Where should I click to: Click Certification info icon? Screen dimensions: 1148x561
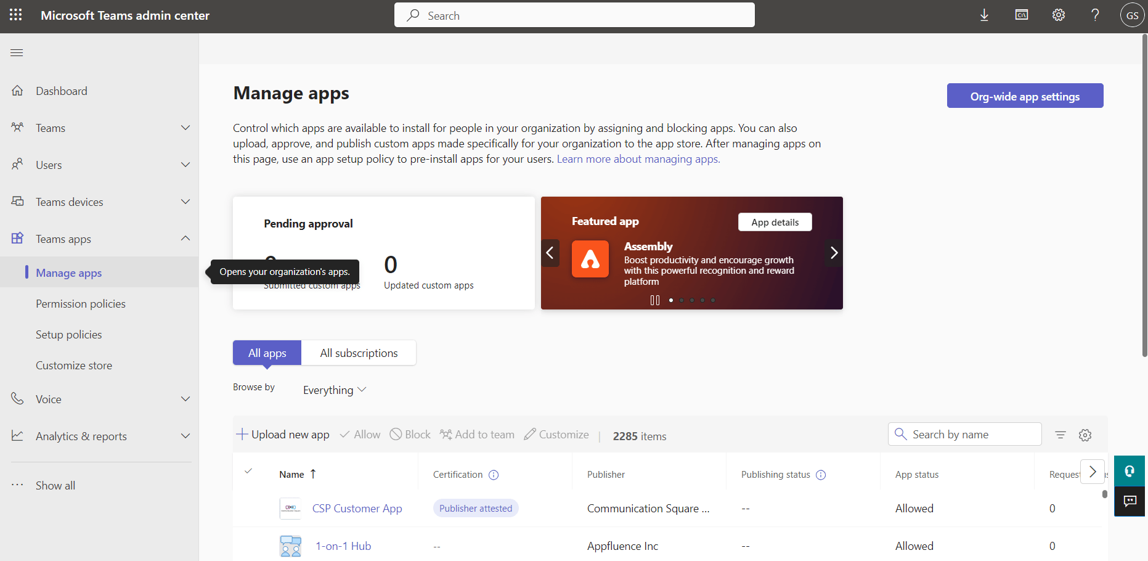pyautogui.click(x=494, y=475)
